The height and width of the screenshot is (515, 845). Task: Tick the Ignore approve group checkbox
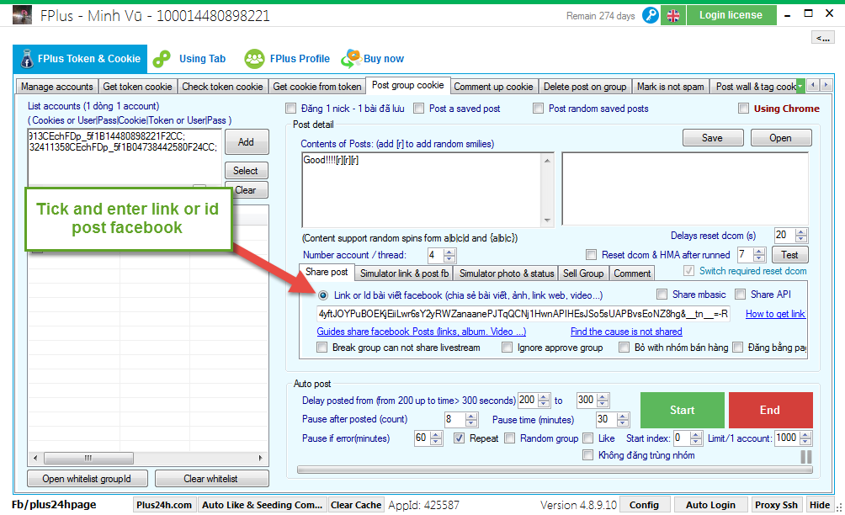pos(508,348)
